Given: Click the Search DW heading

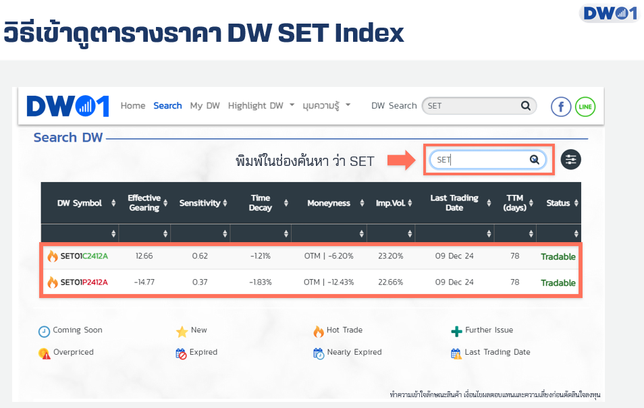Looking at the screenshot, I should 68,138.
